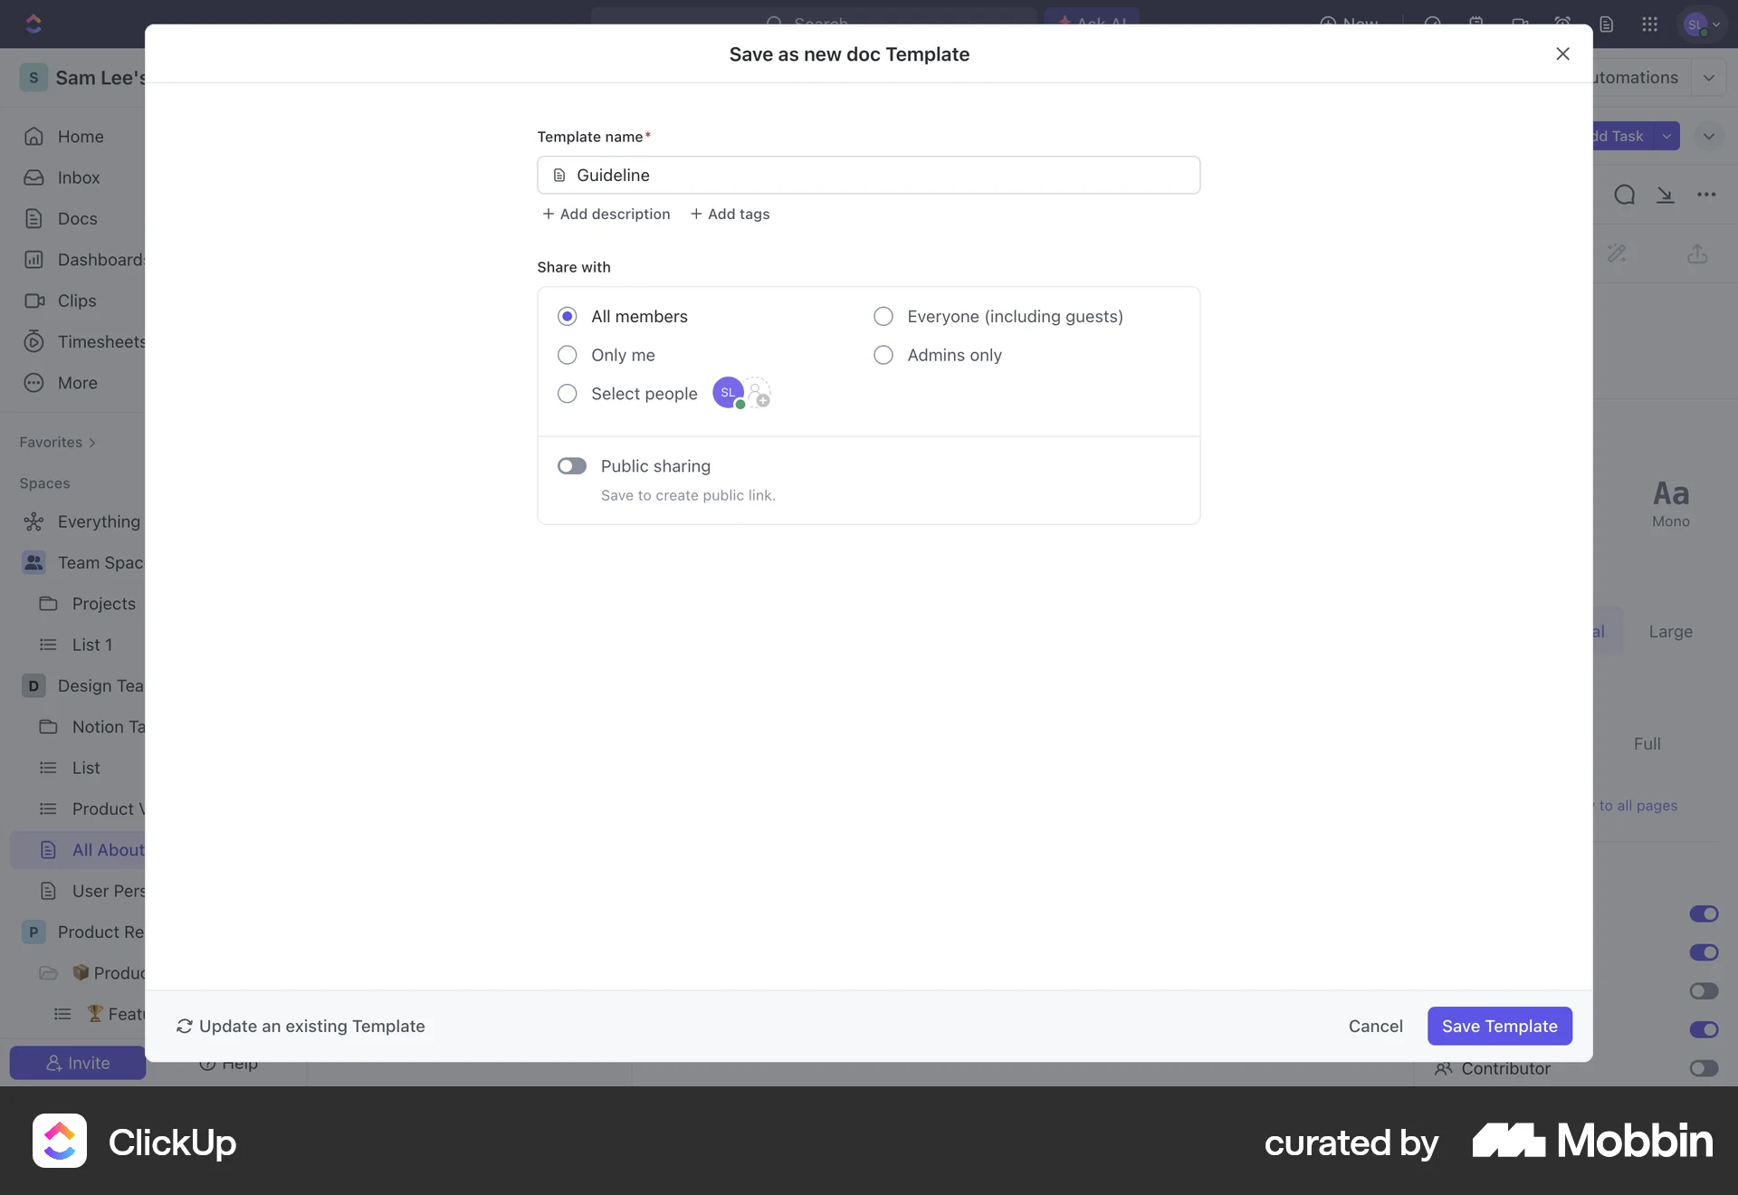
Task: Open Dashboards in the sidebar
Action: point(33,259)
